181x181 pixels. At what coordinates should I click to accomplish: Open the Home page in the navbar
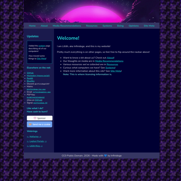(32, 26)
